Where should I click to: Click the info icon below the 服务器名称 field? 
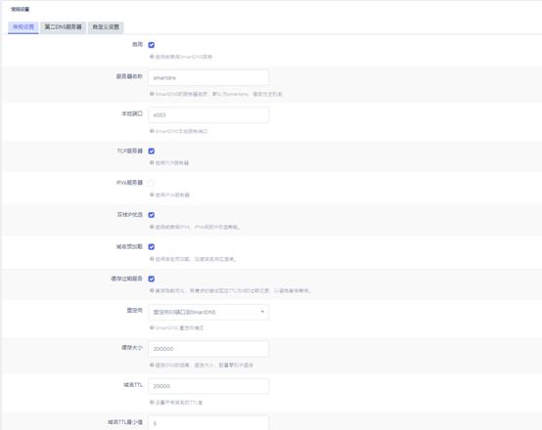tap(152, 94)
